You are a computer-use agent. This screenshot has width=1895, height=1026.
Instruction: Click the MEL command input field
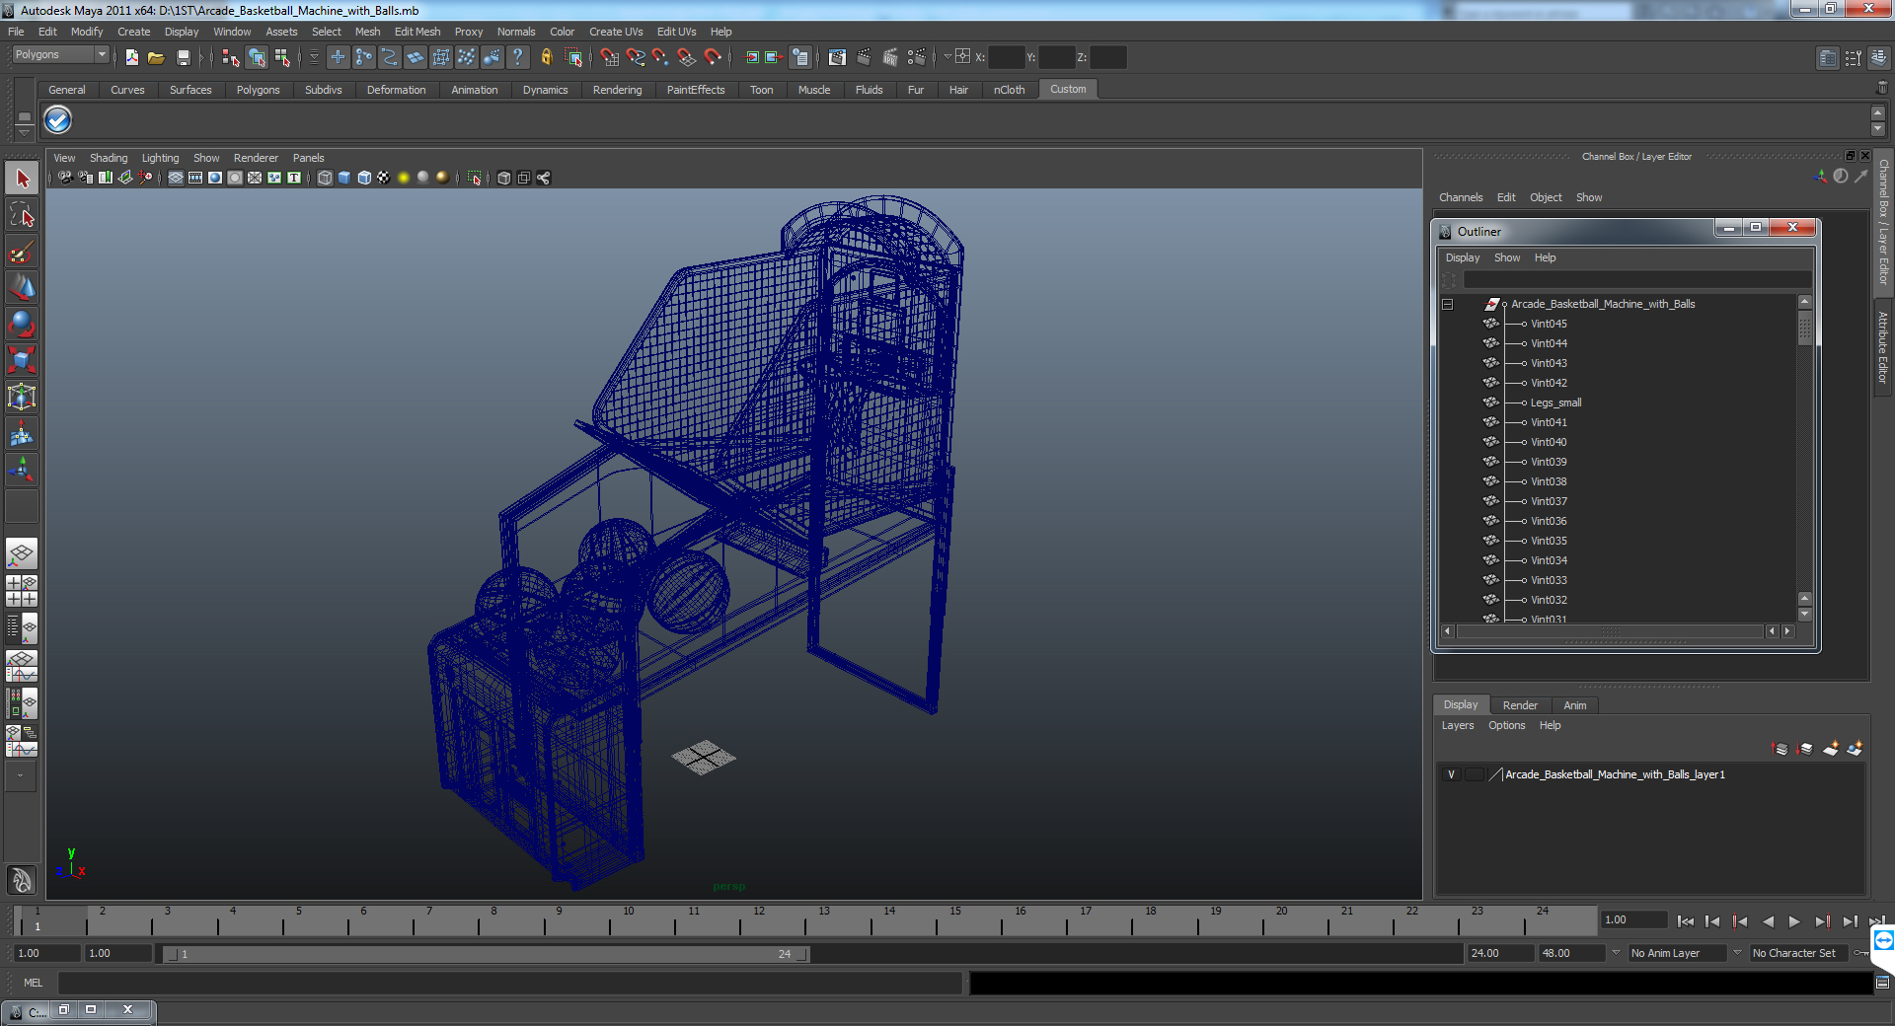pyautogui.click(x=510, y=983)
